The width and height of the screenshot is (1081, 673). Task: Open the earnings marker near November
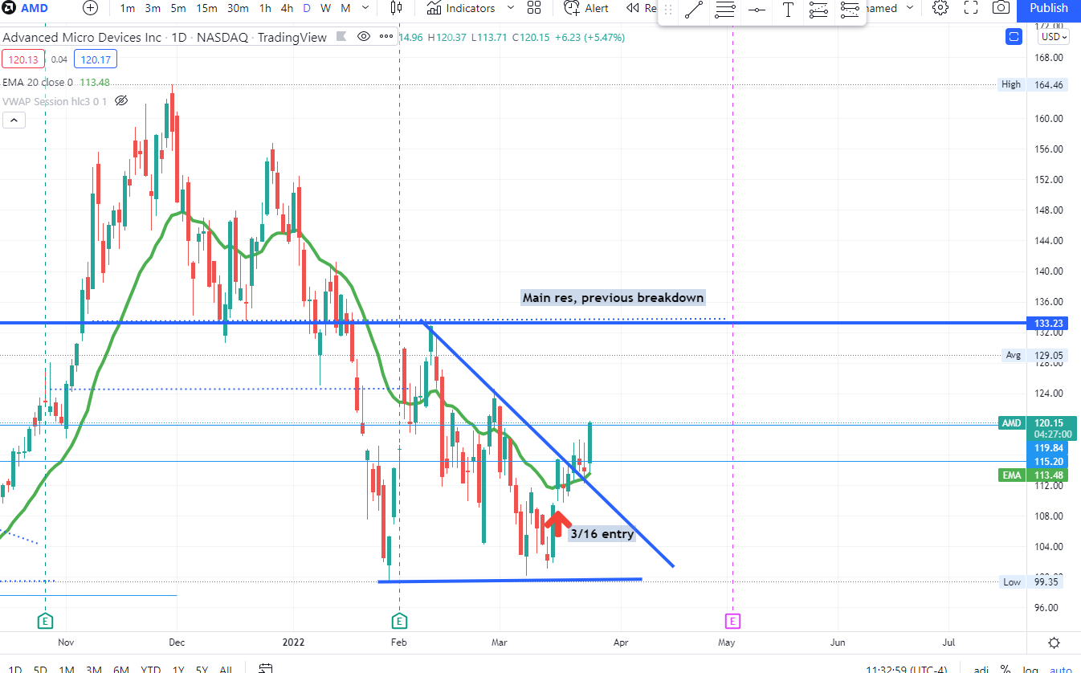(45, 621)
